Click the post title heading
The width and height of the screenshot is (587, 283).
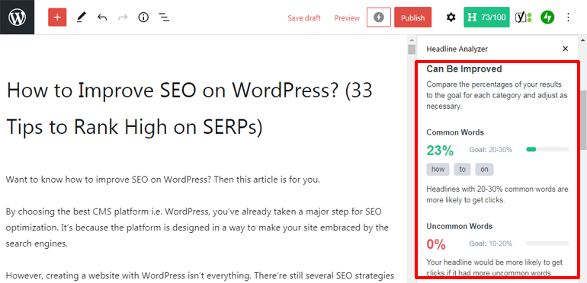189,109
